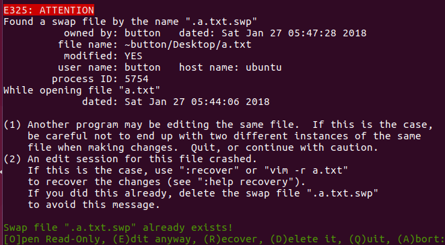Click the 05:44:06 file date timestamp
The width and height of the screenshot is (445, 245).
(x=215, y=102)
